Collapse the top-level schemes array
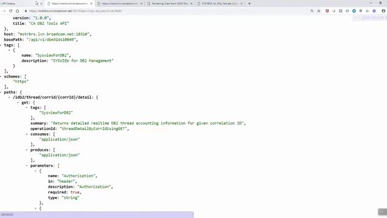 (x=1, y=76)
